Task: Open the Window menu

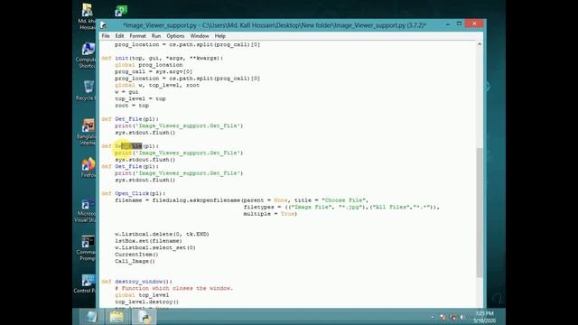Action: pos(200,36)
